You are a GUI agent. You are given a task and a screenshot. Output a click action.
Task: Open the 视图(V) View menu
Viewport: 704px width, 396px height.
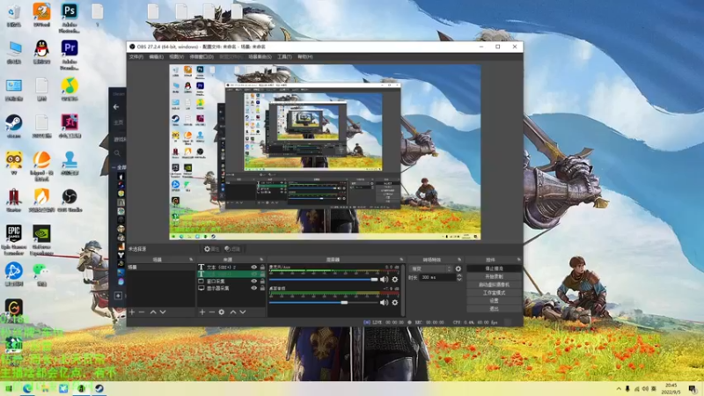click(x=177, y=57)
